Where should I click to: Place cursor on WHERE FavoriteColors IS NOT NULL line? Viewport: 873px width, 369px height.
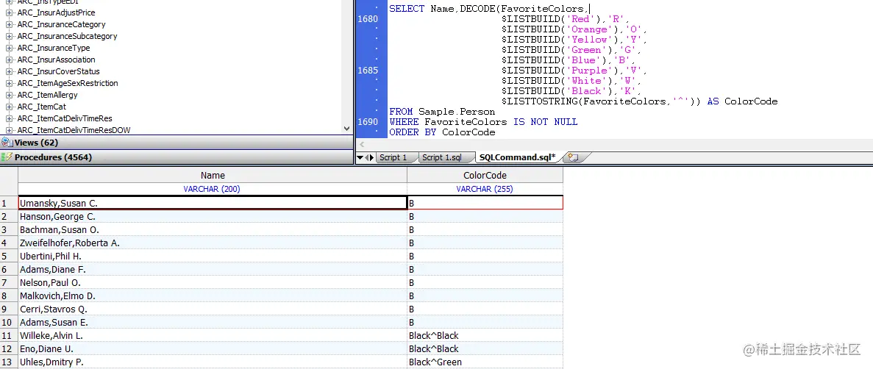(483, 121)
